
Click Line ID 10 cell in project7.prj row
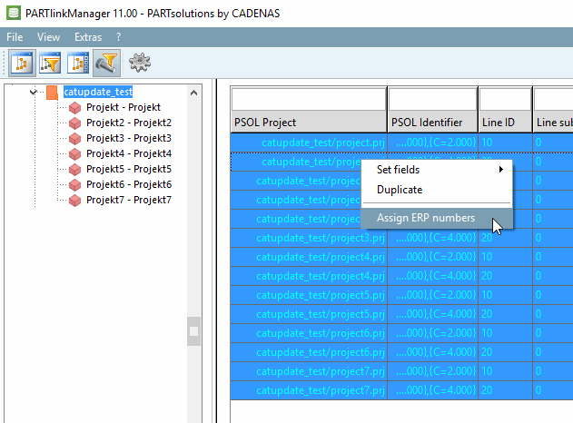tap(506, 371)
